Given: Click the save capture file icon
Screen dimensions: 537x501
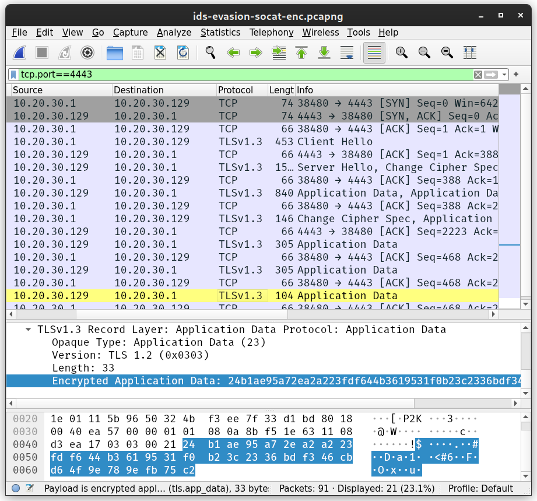Looking at the screenshot, I should (138, 52).
